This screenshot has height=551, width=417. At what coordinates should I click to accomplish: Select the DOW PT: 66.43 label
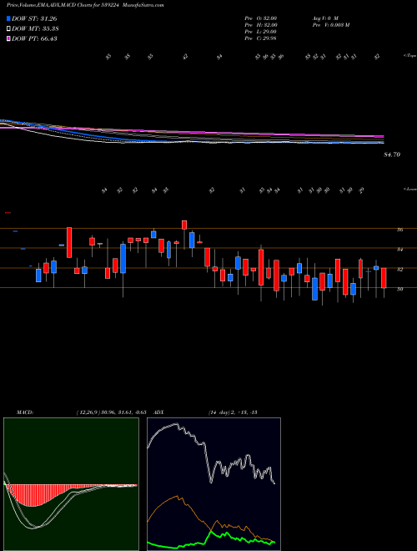pos(34,38)
